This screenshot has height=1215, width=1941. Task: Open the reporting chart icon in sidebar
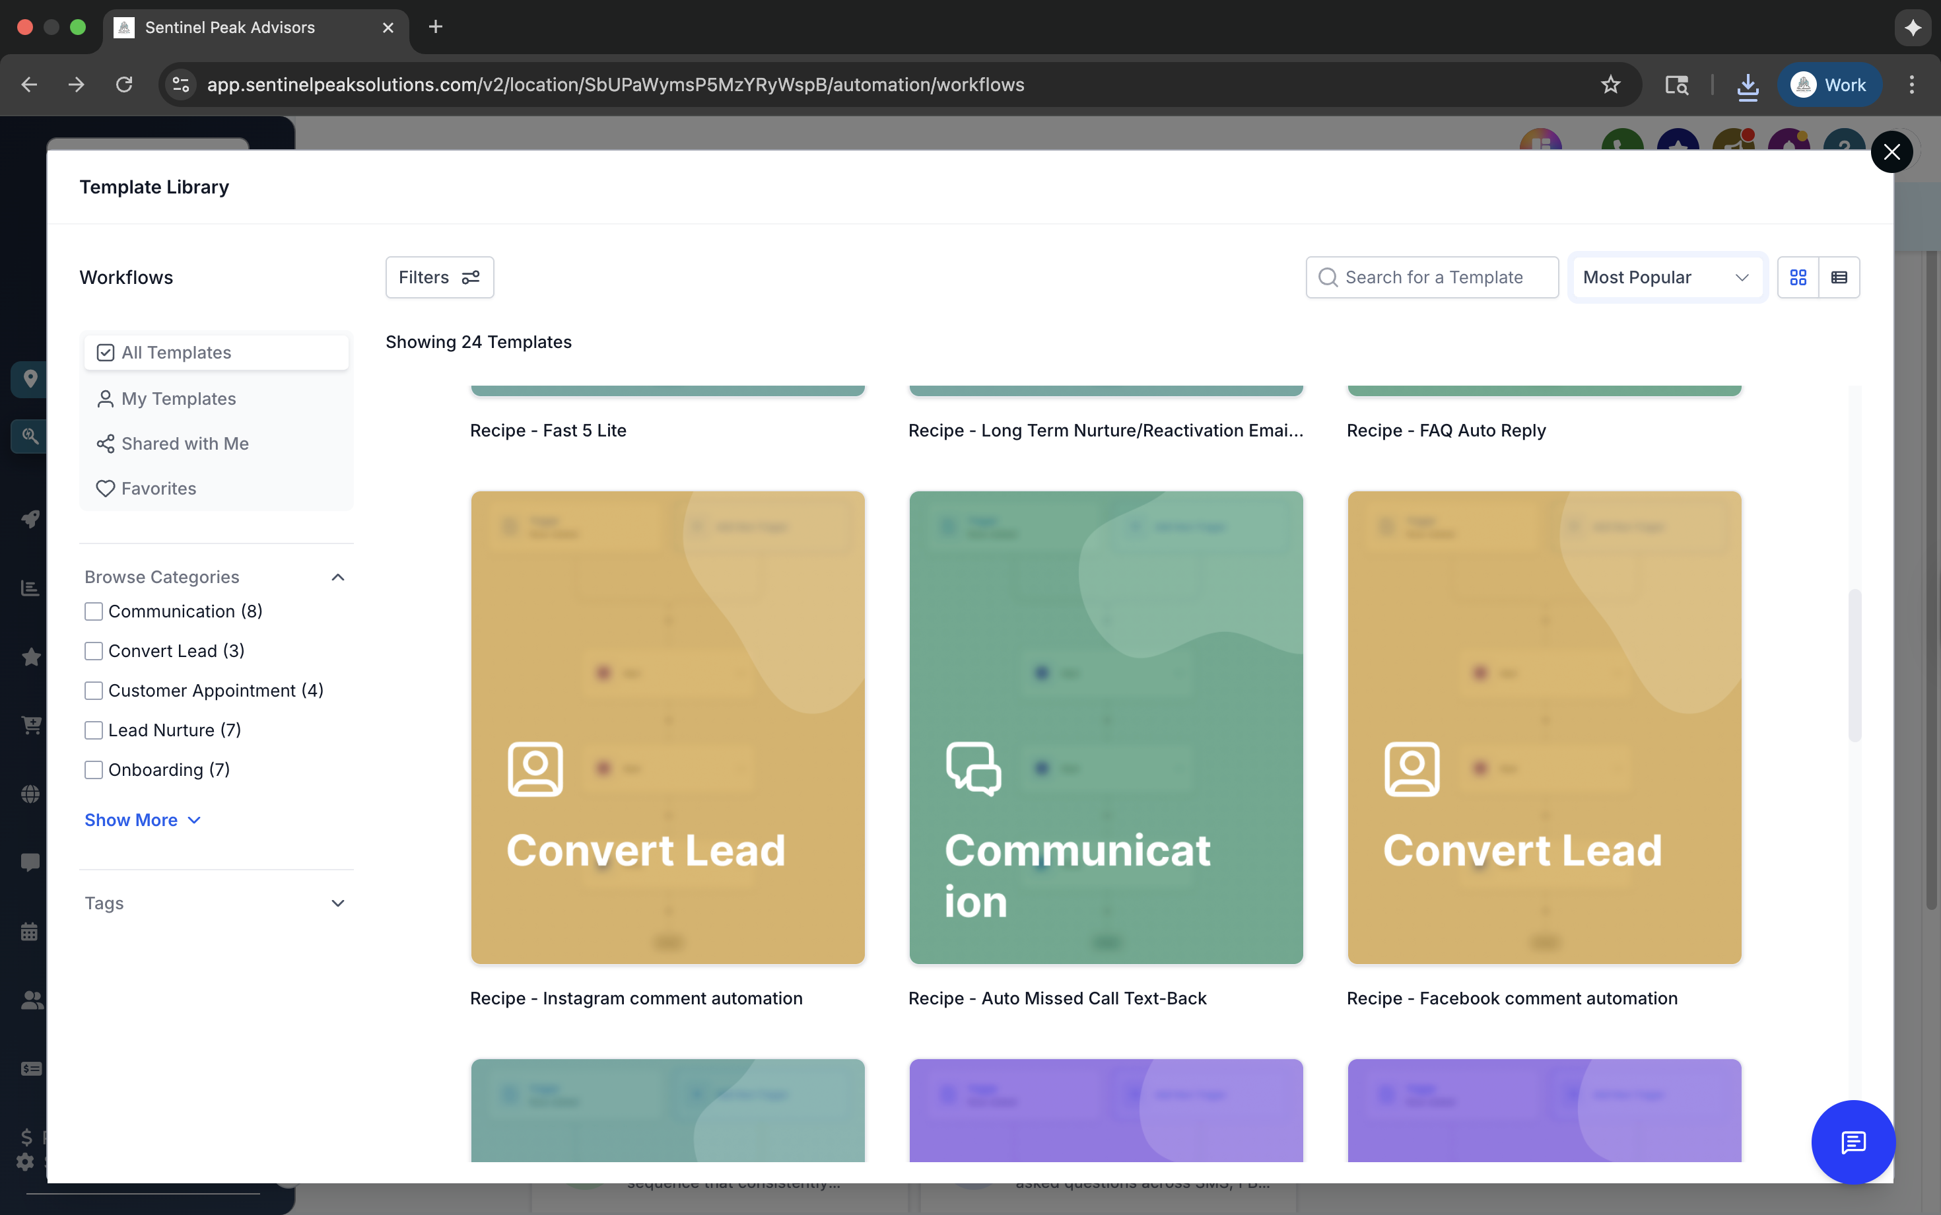(30, 588)
